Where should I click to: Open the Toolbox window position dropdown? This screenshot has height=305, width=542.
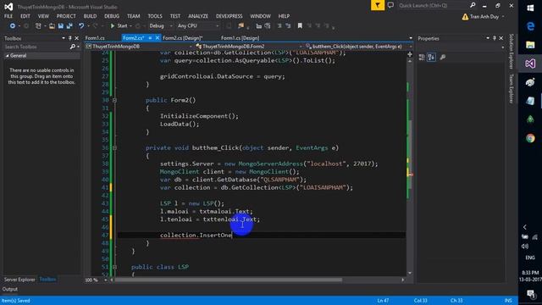tap(64, 38)
